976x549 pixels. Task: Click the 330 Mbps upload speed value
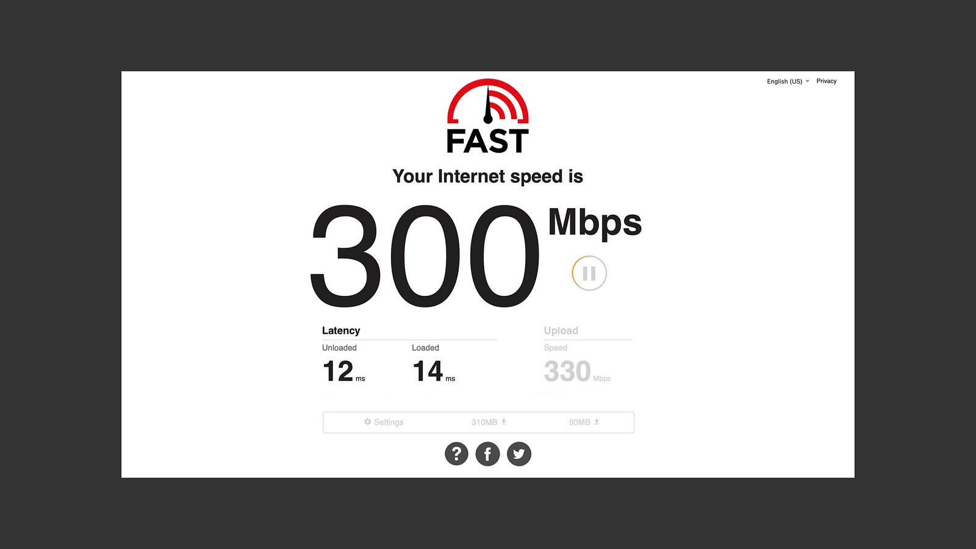(577, 371)
